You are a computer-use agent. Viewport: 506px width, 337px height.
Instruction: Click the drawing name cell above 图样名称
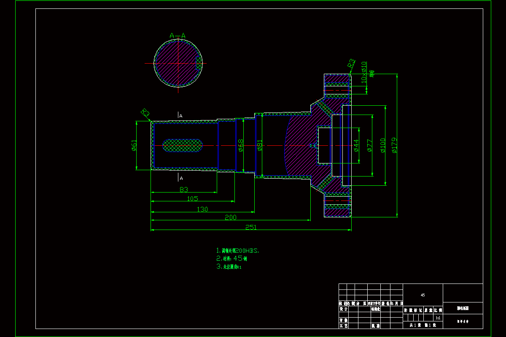click(463, 308)
